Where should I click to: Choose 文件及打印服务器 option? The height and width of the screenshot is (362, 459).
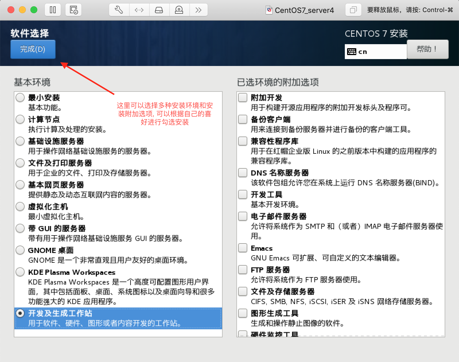(x=20, y=163)
